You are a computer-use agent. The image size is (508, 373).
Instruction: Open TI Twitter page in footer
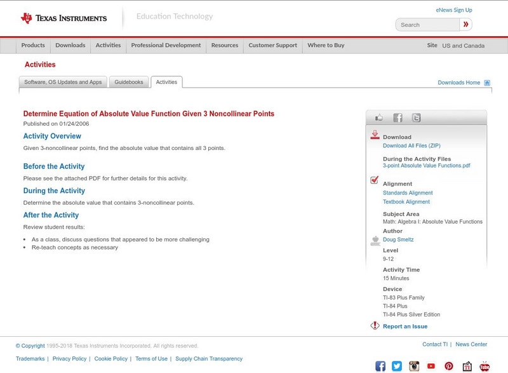coord(397,366)
